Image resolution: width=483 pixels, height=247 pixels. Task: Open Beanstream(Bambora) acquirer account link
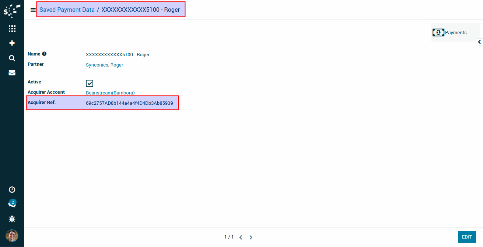tap(110, 93)
